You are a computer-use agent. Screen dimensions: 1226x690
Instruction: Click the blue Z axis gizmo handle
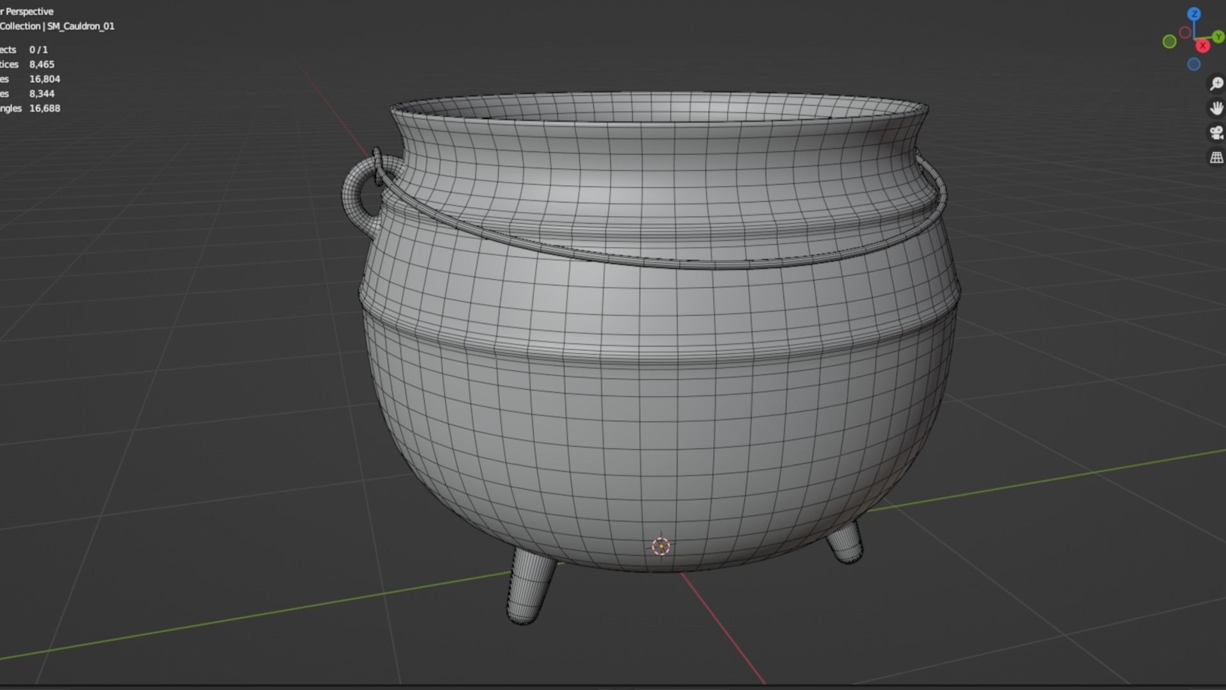coord(1194,14)
